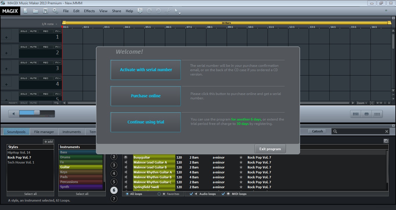Viewport: 396px width, 210px height.
Task: Save the project with the floppy disk icon
Action: coord(46,11)
